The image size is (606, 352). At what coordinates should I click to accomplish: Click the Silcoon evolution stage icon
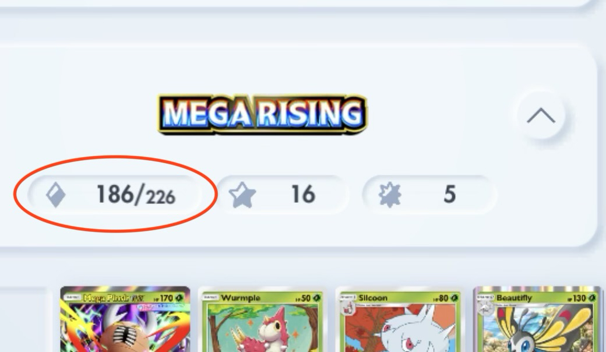click(348, 308)
